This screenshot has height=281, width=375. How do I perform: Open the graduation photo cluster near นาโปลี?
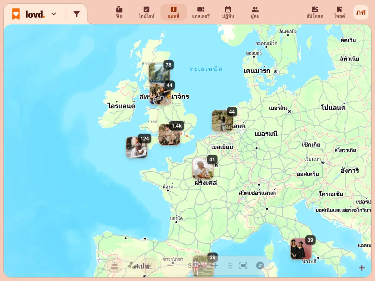coord(301,249)
